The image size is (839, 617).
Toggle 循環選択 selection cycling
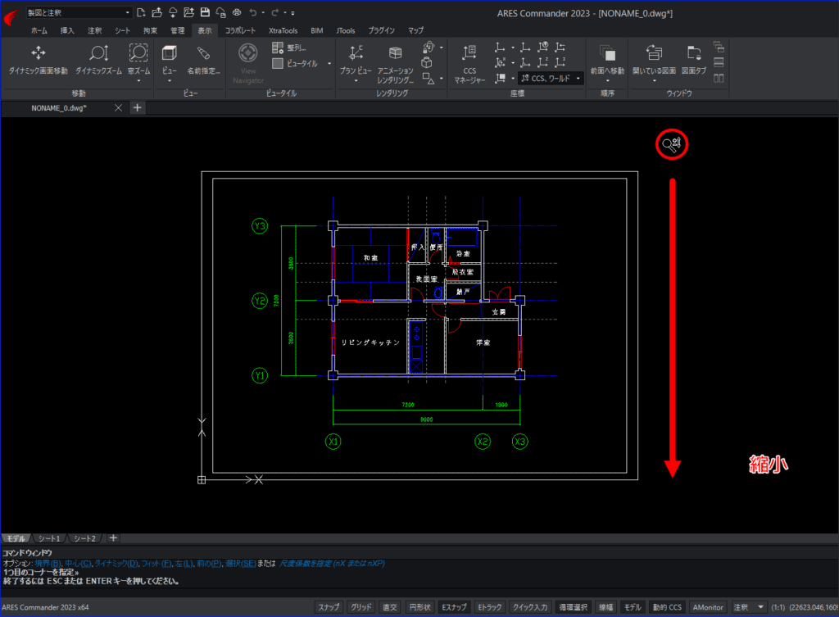click(x=573, y=607)
